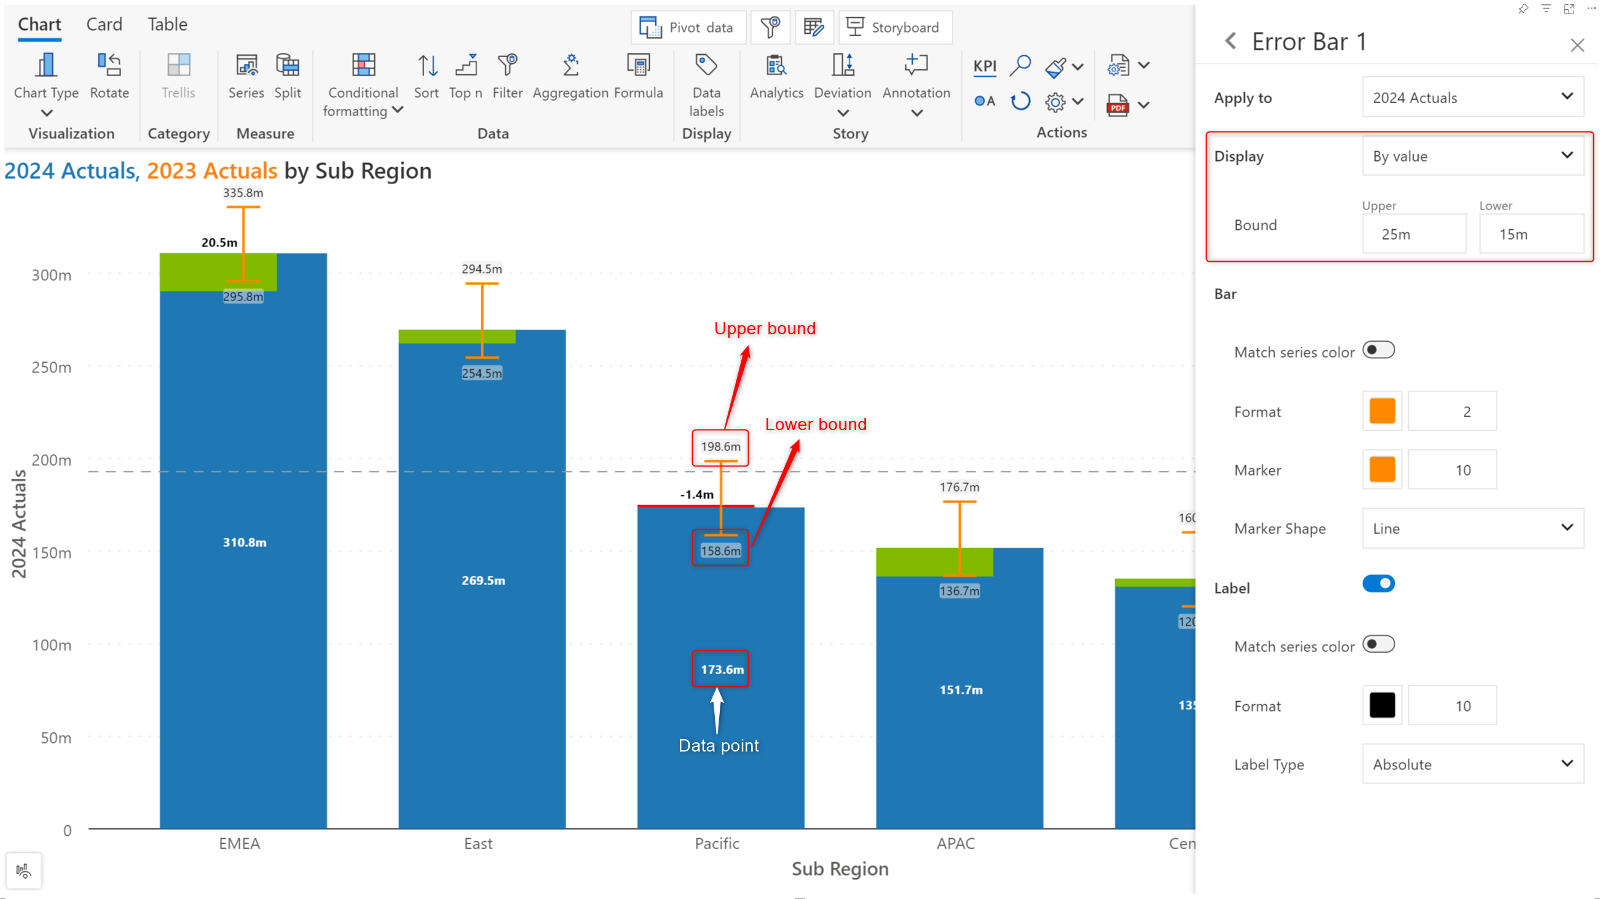Click the Sort icon
The height and width of the screenshot is (899, 1600).
[x=427, y=66]
